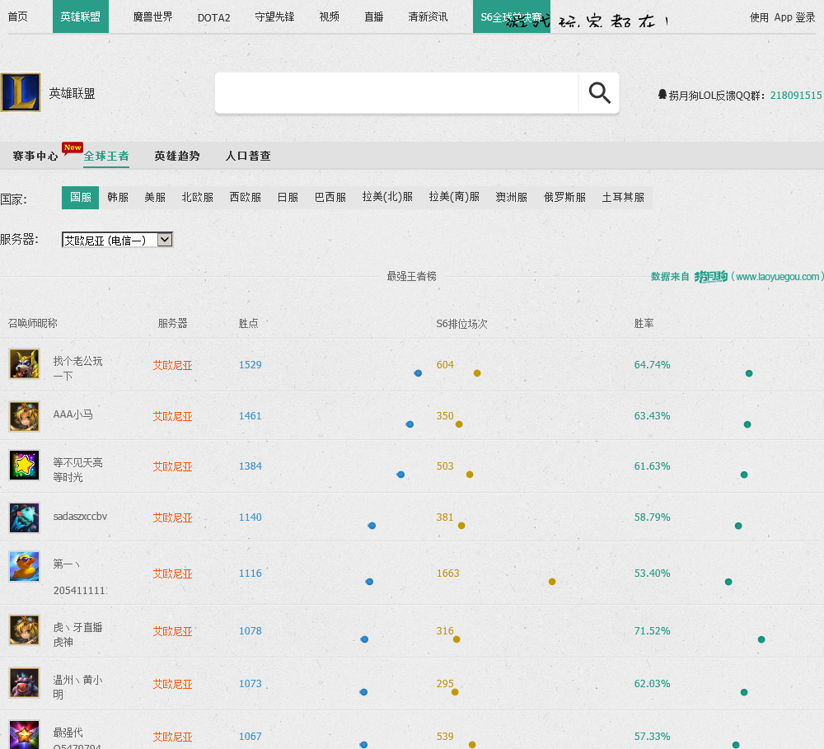Open 视频 in top navigation
Viewport: 824px width, 749px height.
point(330,16)
